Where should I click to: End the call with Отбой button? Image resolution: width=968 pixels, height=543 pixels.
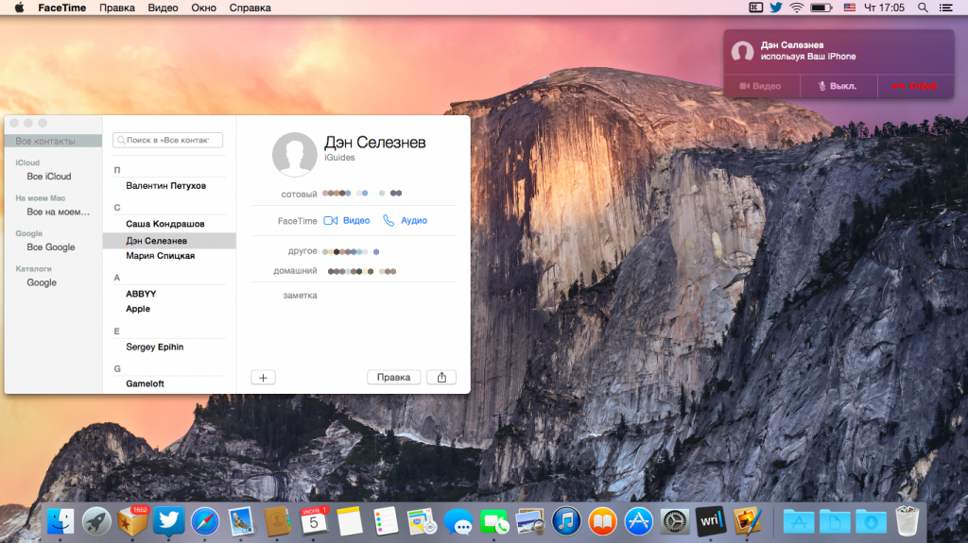(x=915, y=86)
